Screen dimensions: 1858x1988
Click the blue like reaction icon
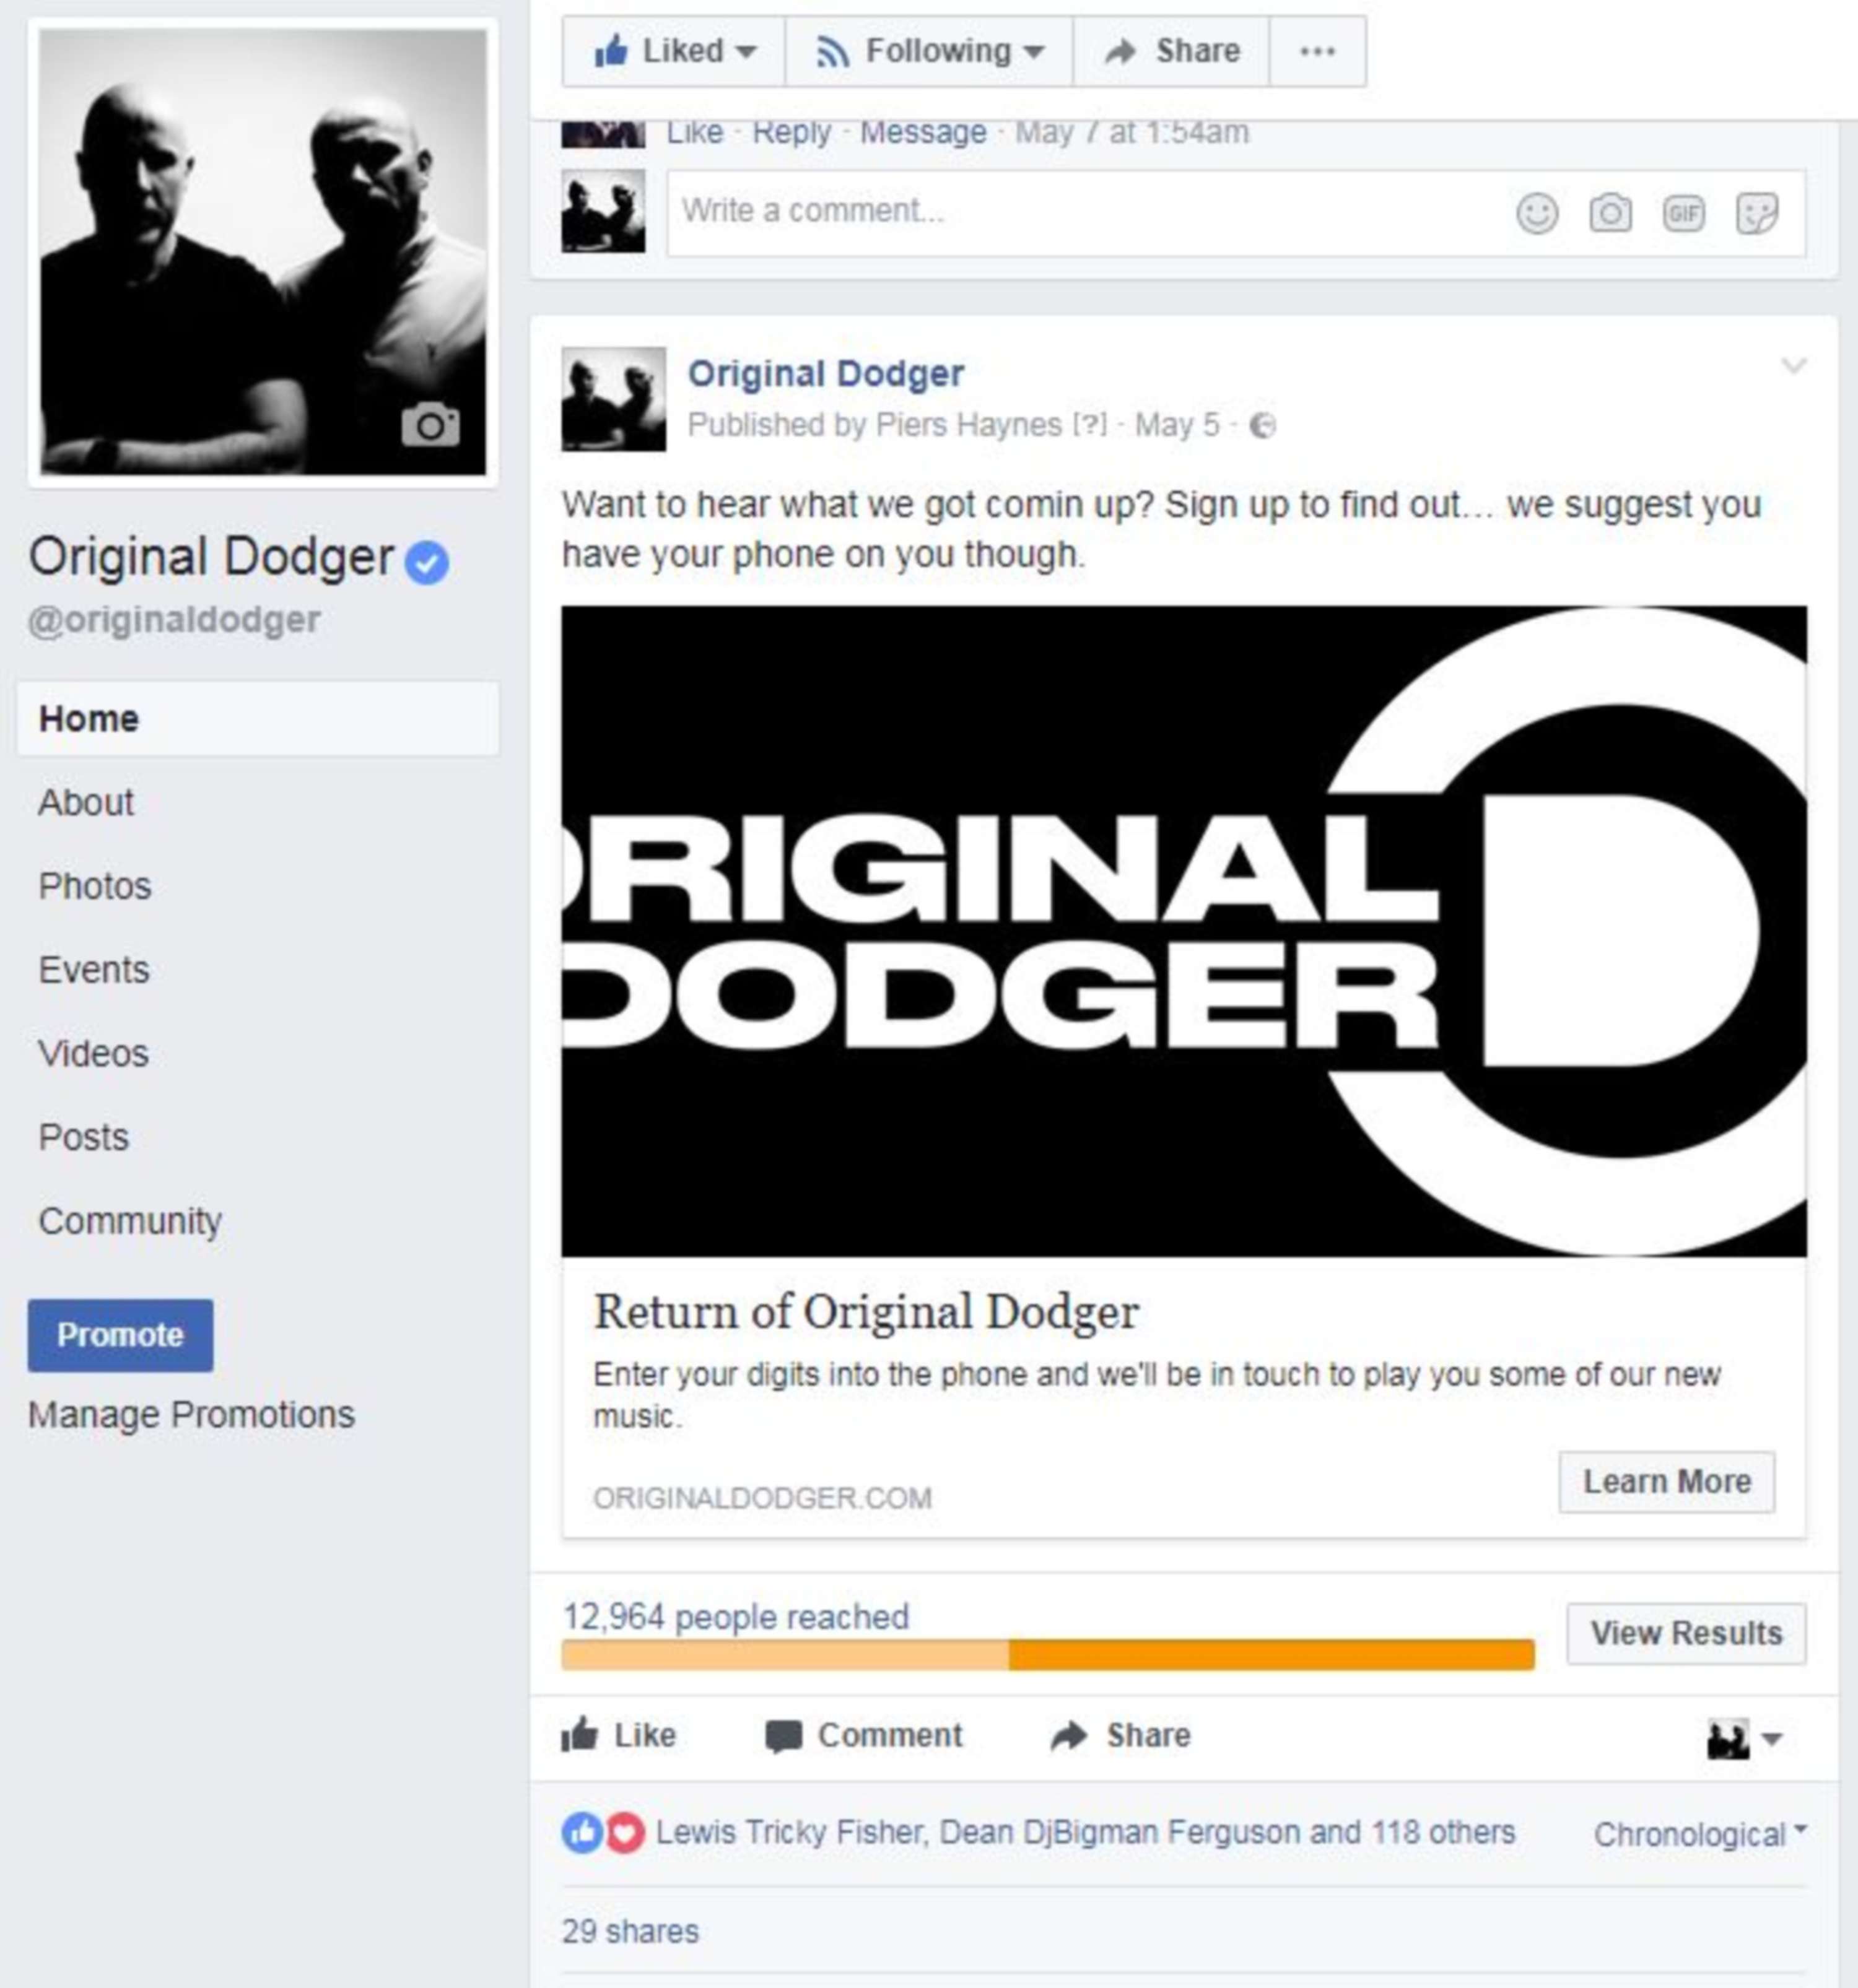(582, 1833)
